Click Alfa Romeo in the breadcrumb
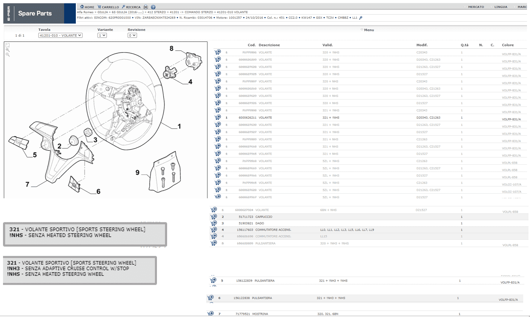 point(85,12)
